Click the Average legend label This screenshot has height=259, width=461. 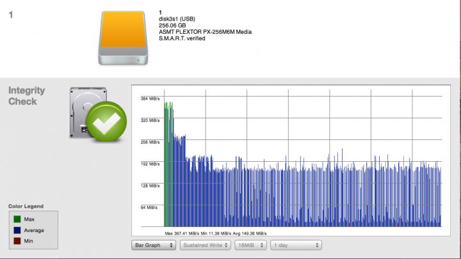[34, 230]
